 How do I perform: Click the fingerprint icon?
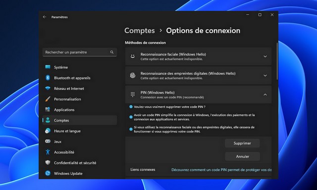point(133,76)
